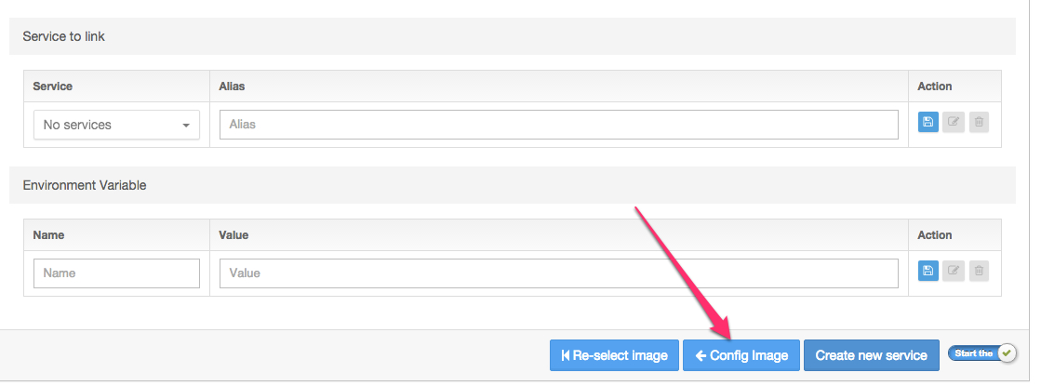Viewport: 1041px width, 386px height.
Task: Toggle the "Start the" switch
Action: click(982, 353)
